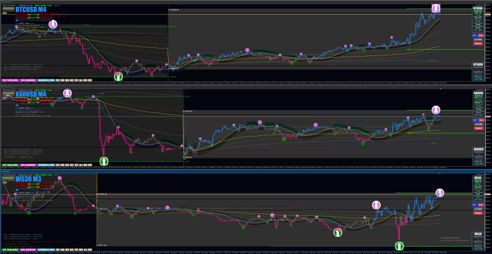Click the BTCUSD chart window title icon

point(2,2)
